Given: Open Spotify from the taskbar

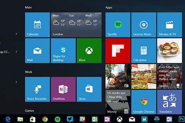Looking at the screenshot, I should coord(57,119).
